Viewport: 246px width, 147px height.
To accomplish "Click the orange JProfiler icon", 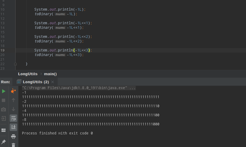I will pos(13,91).
